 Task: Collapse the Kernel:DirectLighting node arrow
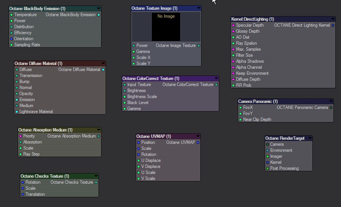pos(333,19)
